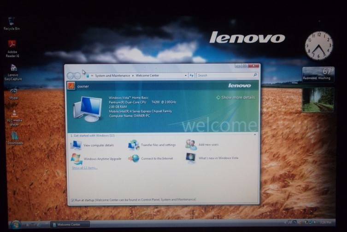Expand the address bar history dropdown
The image size is (347, 232).
tap(186, 75)
